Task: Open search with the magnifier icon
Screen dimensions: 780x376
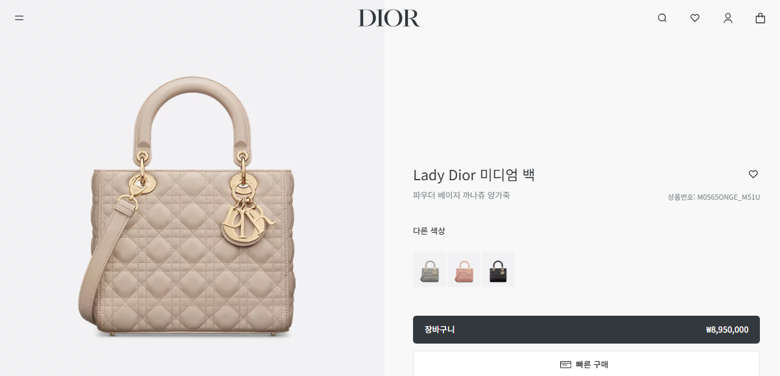Action: tap(662, 18)
